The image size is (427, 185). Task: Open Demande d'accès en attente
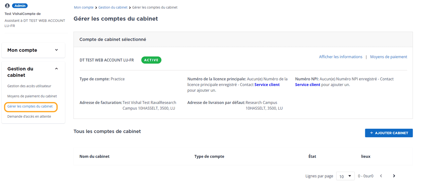click(x=29, y=117)
